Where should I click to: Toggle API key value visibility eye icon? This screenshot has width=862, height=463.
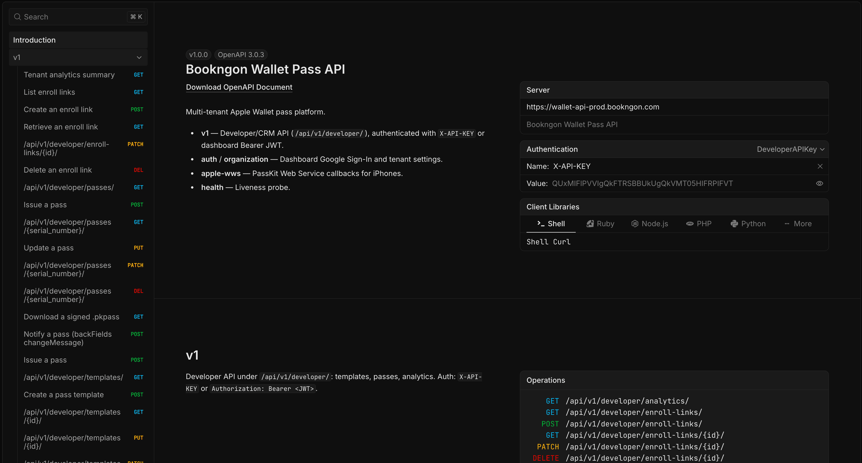(819, 183)
